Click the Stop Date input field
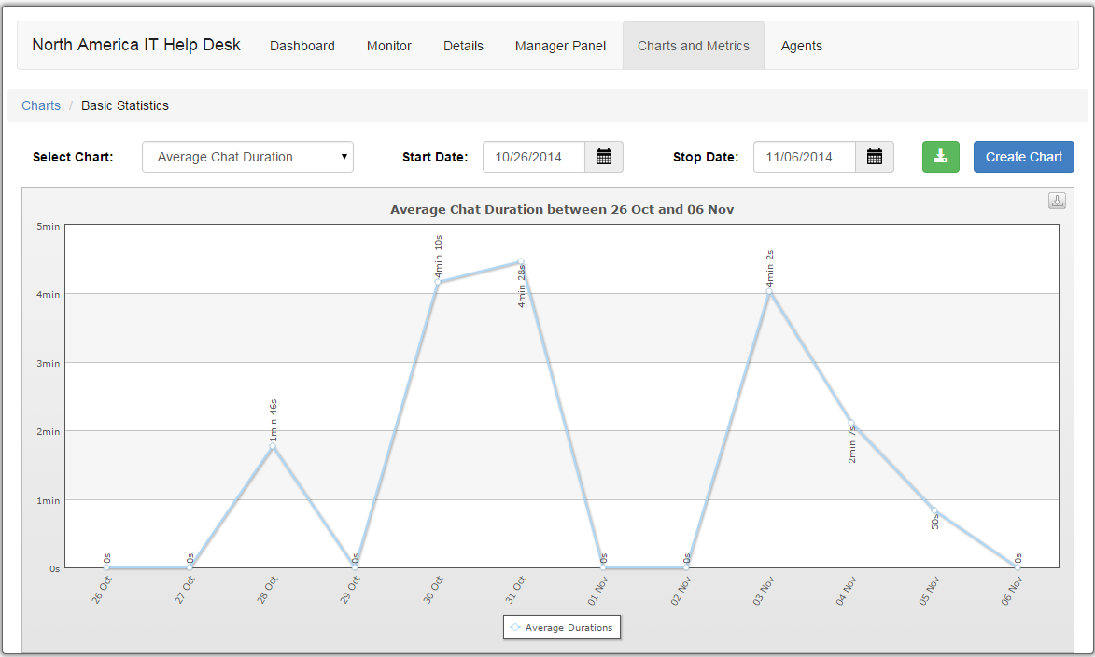 point(805,157)
